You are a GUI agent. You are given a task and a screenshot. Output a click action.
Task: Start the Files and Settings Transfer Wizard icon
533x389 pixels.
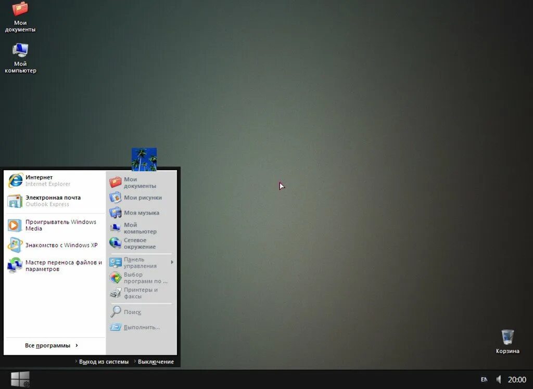(x=15, y=265)
